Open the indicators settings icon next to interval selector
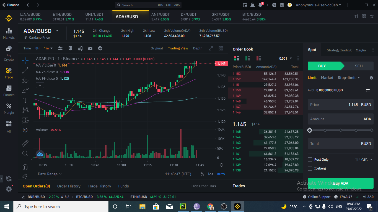This screenshot has height=212, width=378. click(x=60, y=48)
